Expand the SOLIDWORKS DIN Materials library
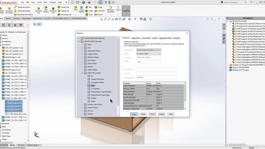Image resolution: width=265 pixels, height=149 pixels. click(x=79, y=38)
